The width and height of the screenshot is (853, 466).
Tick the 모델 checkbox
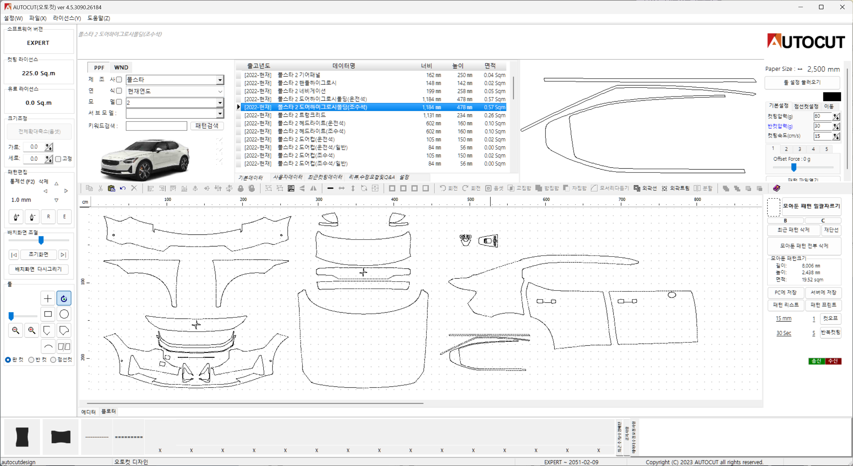pos(119,102)
